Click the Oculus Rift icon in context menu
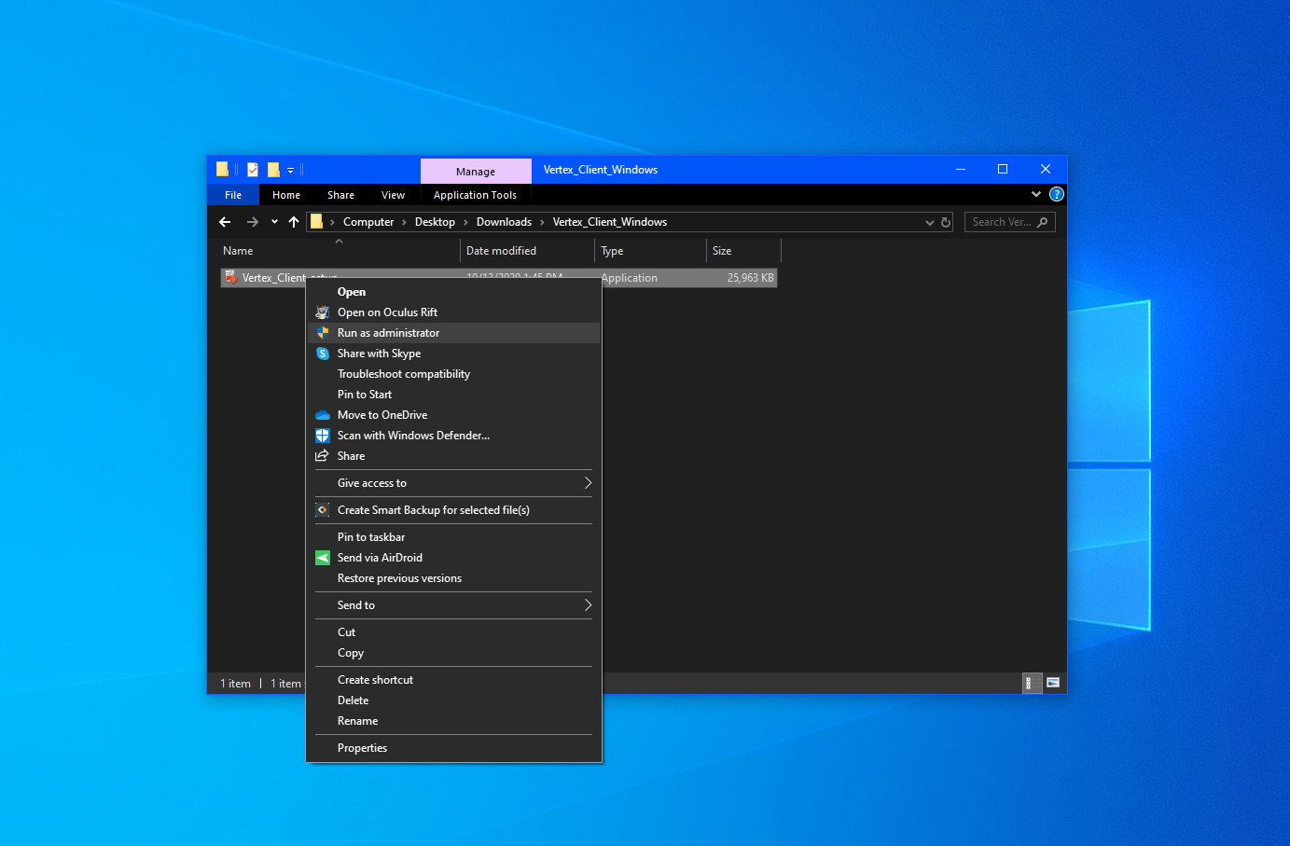Image resolution: width=1290 pixels, height=846 pixels. click(x=323, y=312)
